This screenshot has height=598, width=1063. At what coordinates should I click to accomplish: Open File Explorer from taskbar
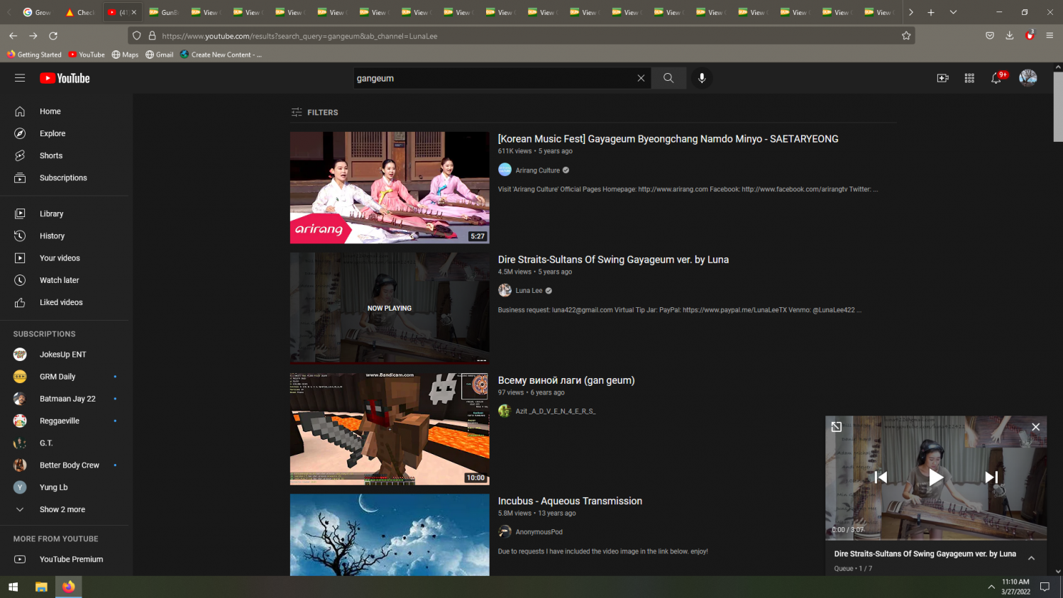coord(41,587)
